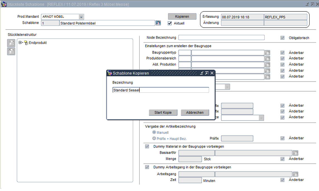Open lookup icon for Produktionsbereich field
Image resolution: width=319 pixels, height=191 pixels.
(267, 58)
